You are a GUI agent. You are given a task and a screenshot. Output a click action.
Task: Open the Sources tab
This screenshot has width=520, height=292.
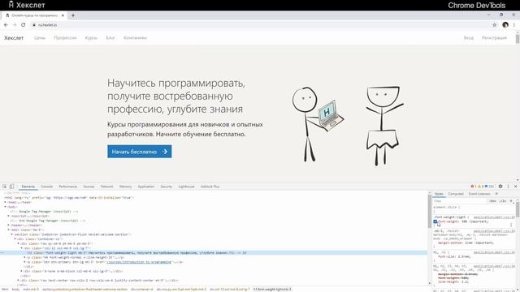point(89,187)
